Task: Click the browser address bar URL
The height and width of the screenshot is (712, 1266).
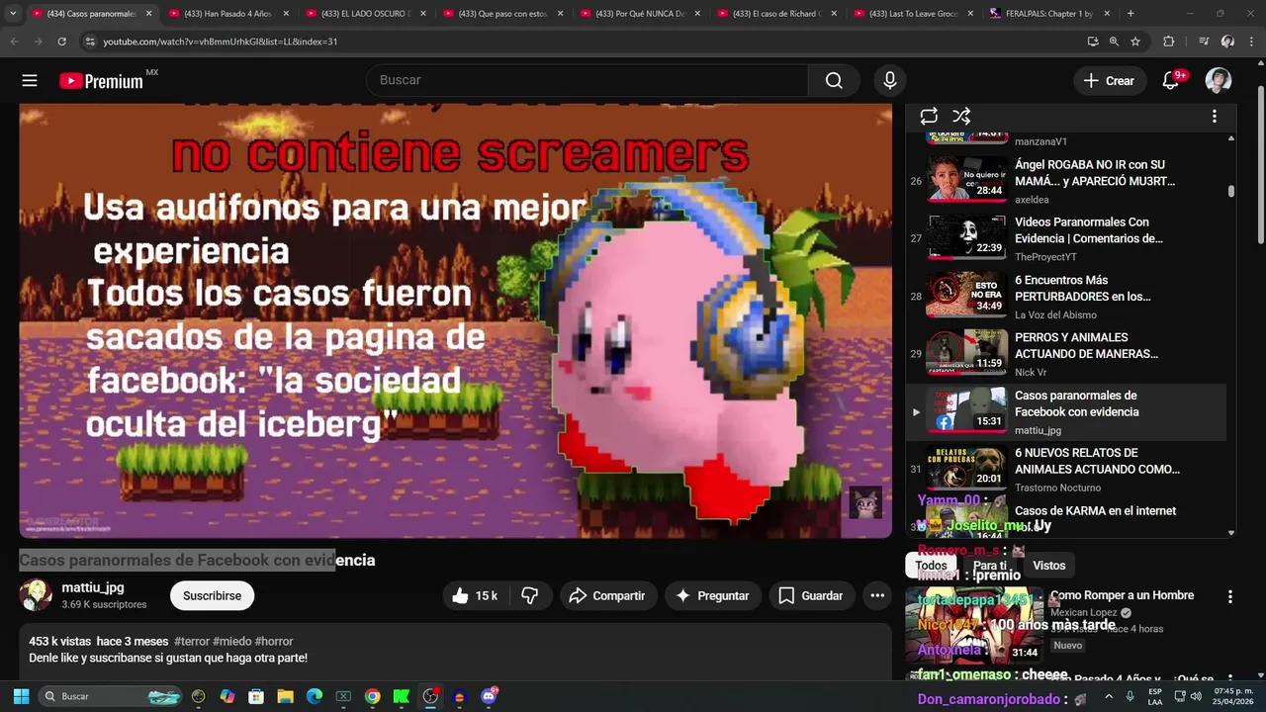Action: point(221,42)
